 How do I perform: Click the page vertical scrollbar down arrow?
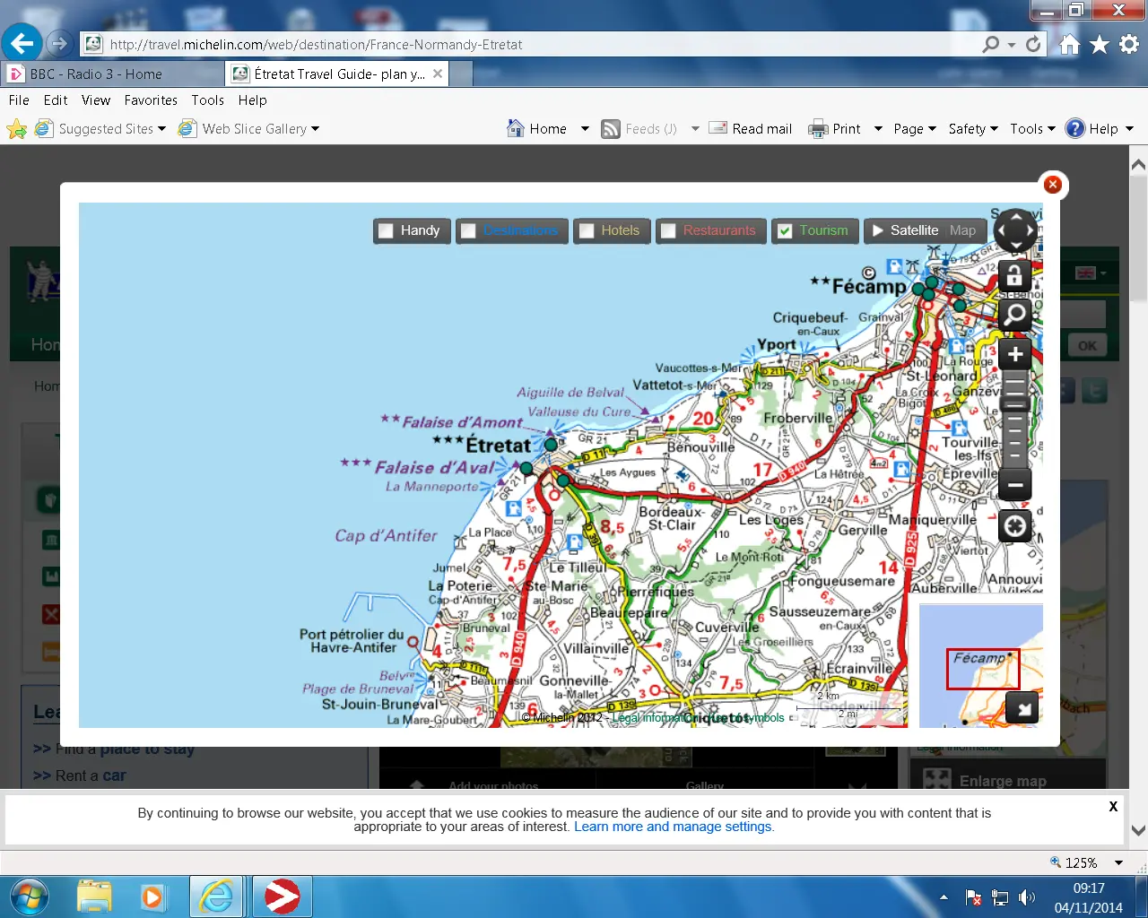click(x=1138, y=831)
